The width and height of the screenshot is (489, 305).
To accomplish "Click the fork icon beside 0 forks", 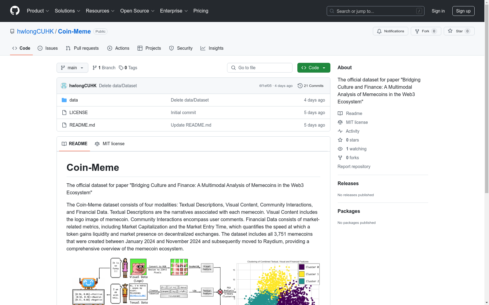I will [340, 158].
